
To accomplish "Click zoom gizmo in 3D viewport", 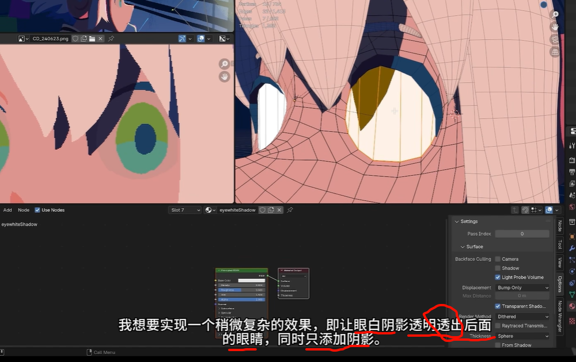I will [555, 15].
